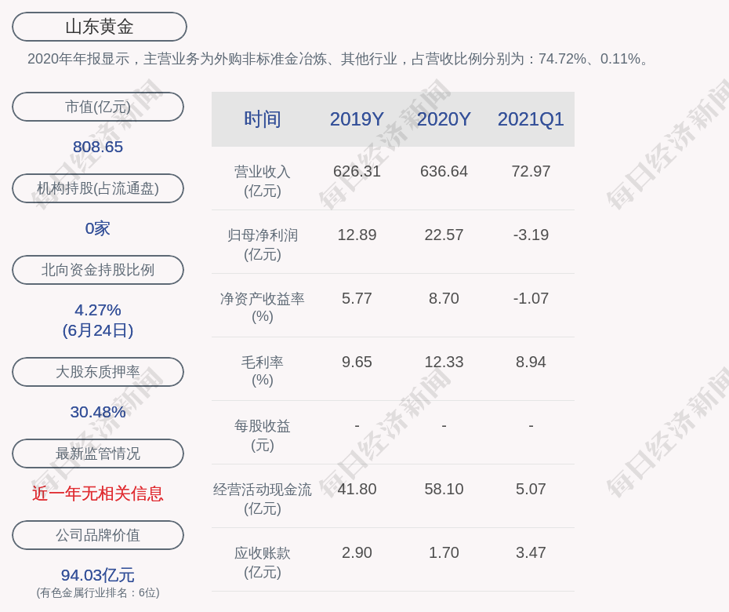This screenshot has width=729, height=612.
Task: Select the -1.07 ROE cell
Action: [531, 298]
